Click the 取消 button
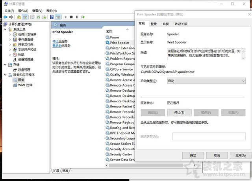This screenshot has height=181, width=252. pos(217,155)
